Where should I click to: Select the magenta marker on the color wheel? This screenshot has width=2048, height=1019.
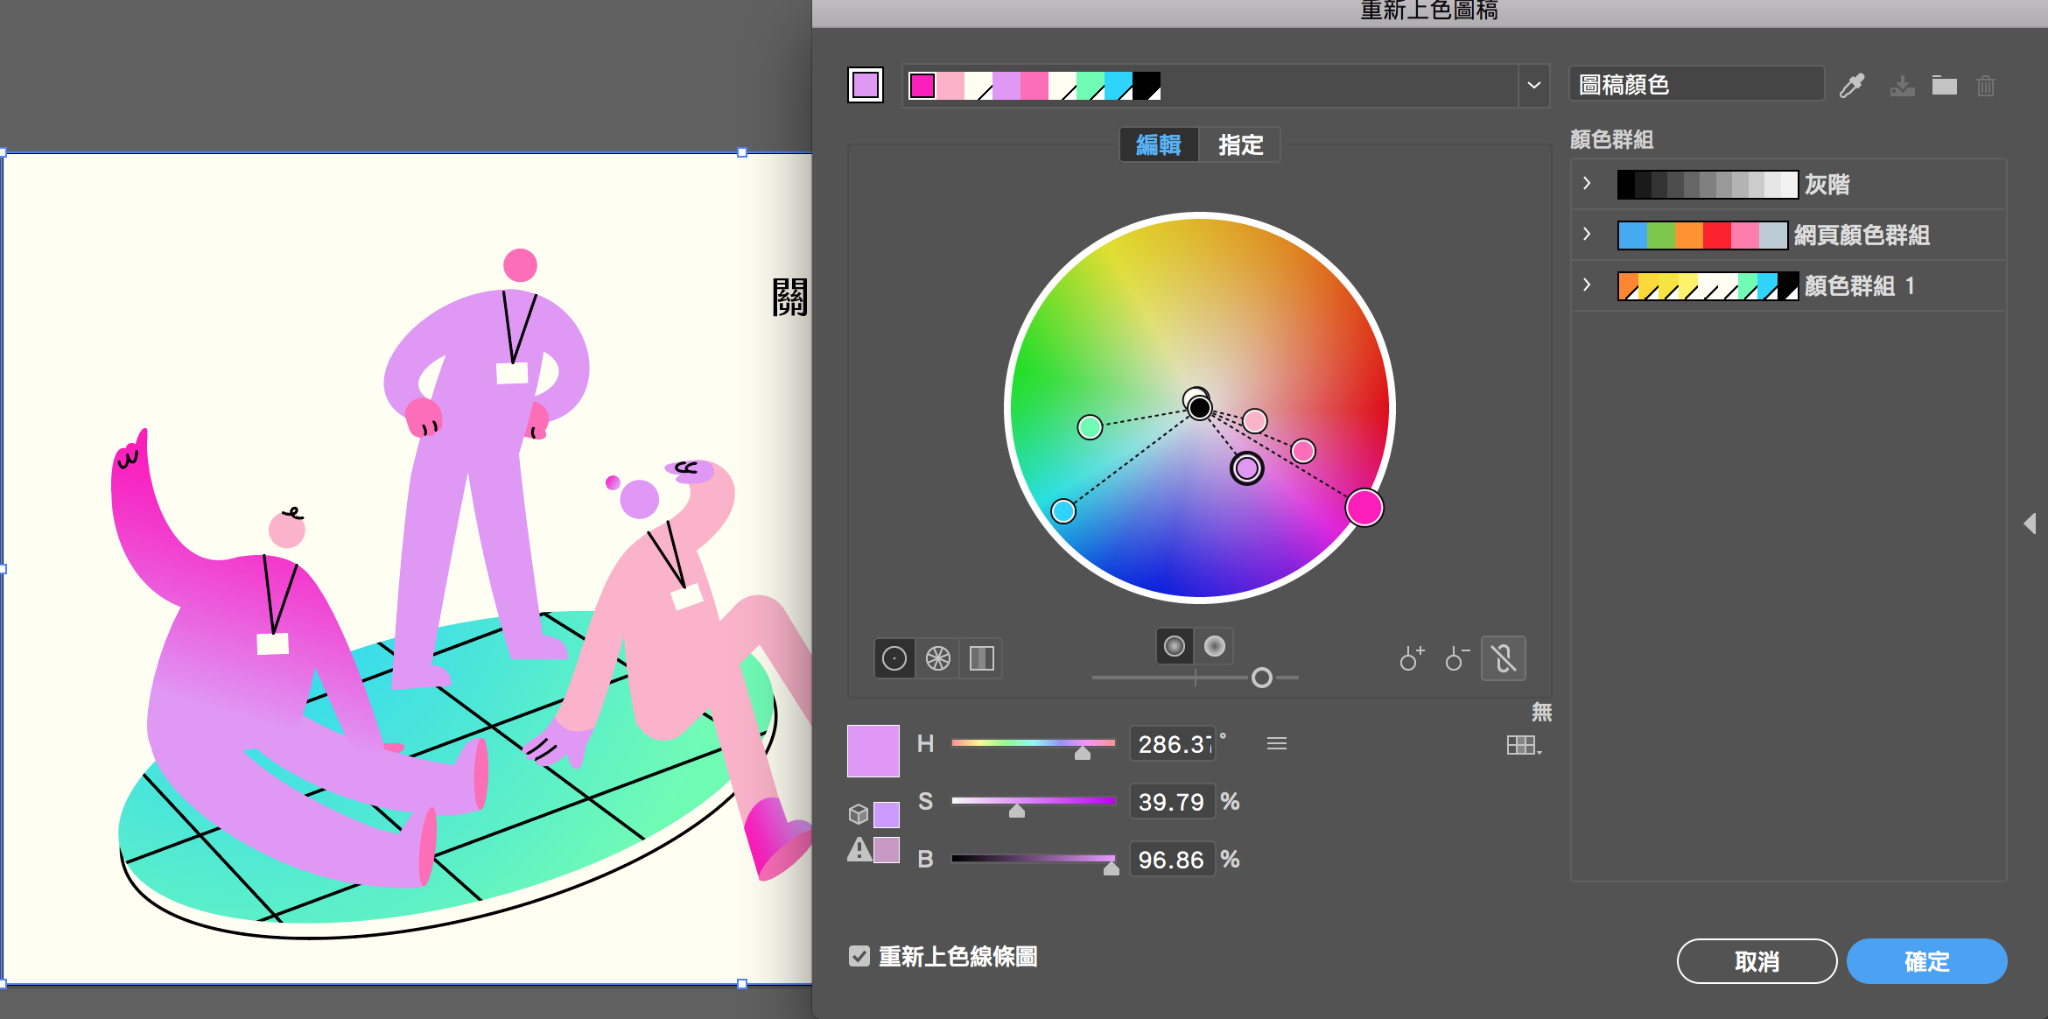(1364, 508)
